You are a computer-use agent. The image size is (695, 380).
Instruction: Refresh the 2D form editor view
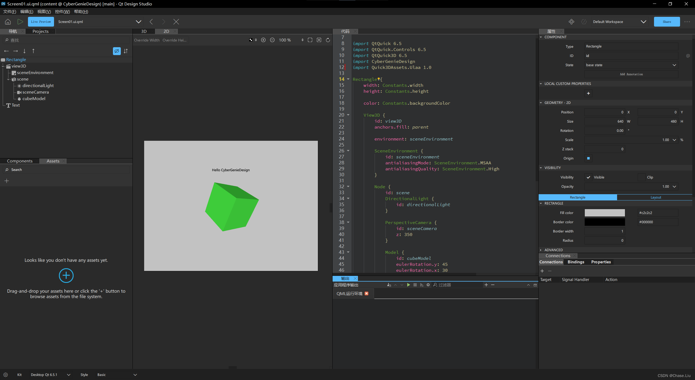point(328,40)
